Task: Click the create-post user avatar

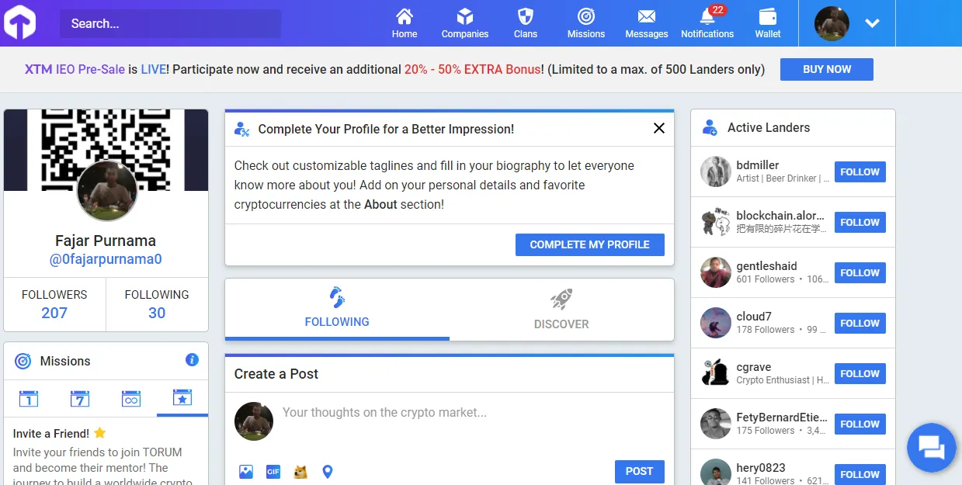Action: (x=254, y=421)
